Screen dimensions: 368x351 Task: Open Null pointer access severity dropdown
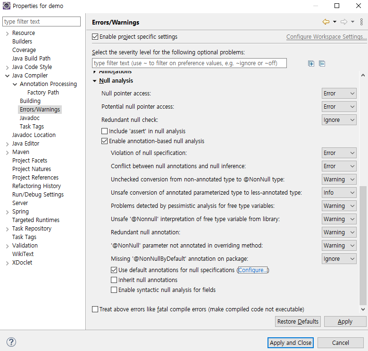coord(339,93)
